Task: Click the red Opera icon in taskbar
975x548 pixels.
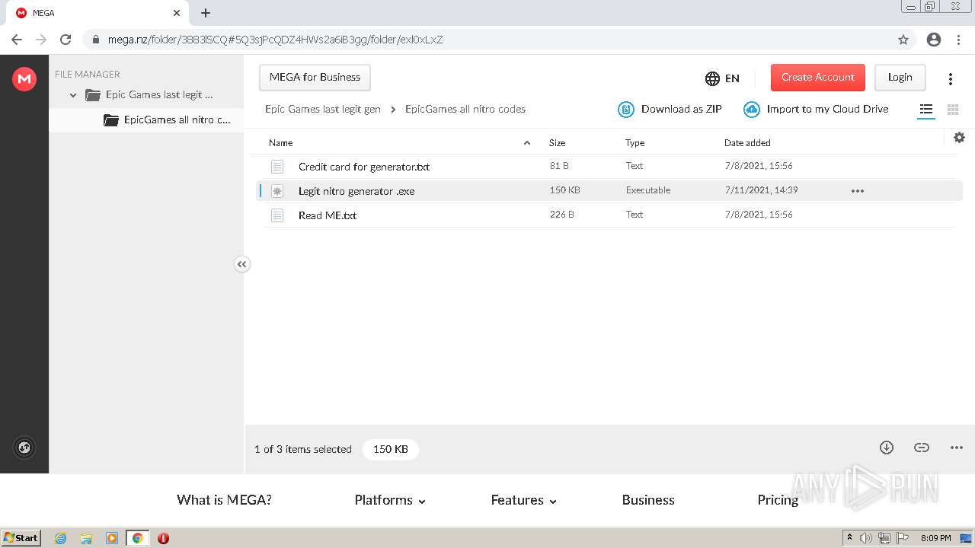Action: (163, 538)
